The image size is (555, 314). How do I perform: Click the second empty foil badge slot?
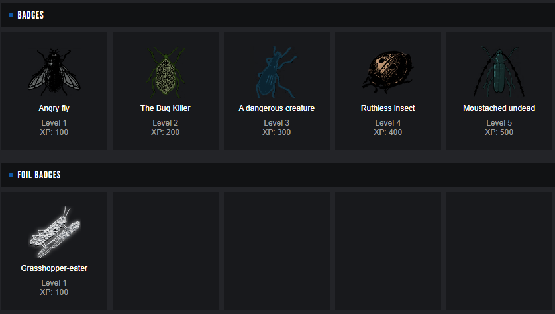click(276, 251)
